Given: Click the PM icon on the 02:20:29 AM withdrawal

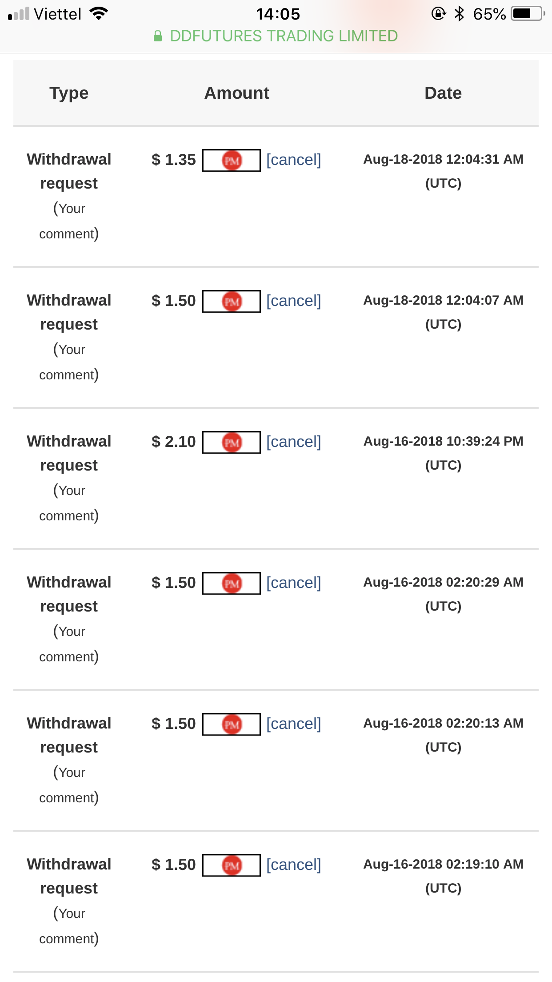Looking at the screenshot, I should click(232, 583).
